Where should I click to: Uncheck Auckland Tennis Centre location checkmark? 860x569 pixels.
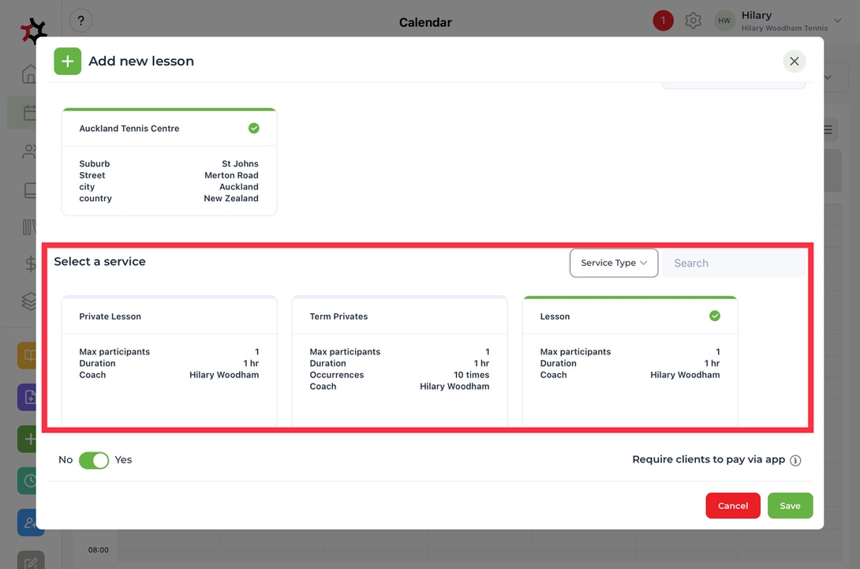(x=254, y=129)
